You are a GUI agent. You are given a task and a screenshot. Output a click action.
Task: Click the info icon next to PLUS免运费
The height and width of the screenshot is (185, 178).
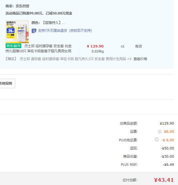(x=157, y=139)
